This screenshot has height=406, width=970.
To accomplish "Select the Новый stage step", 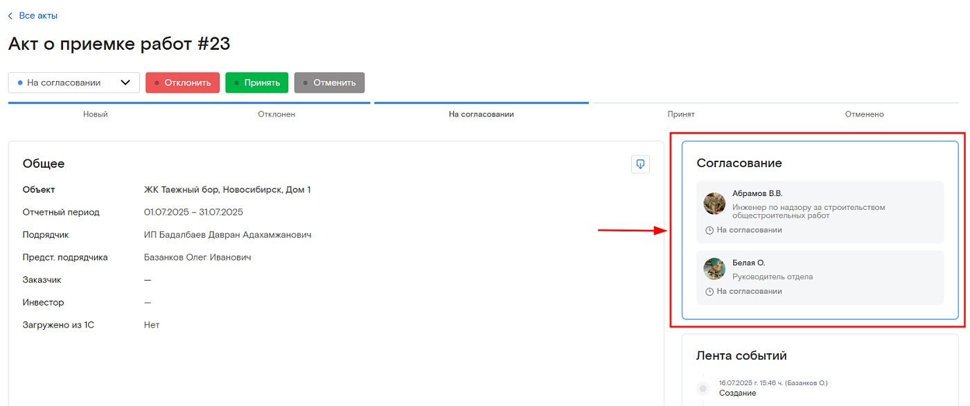I will 96,114.
